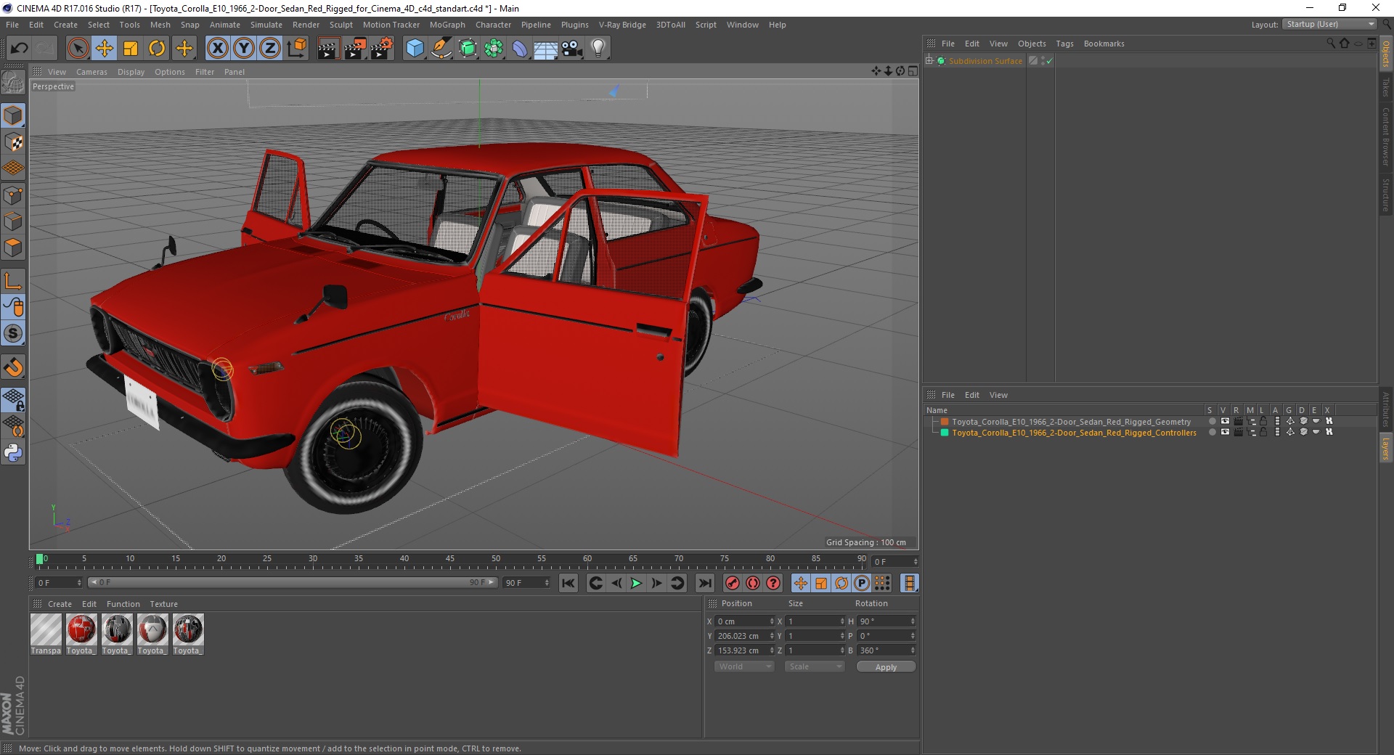Add a Cube primitive object
Viewport: 1394px width, 755px height.
[415, 49]
